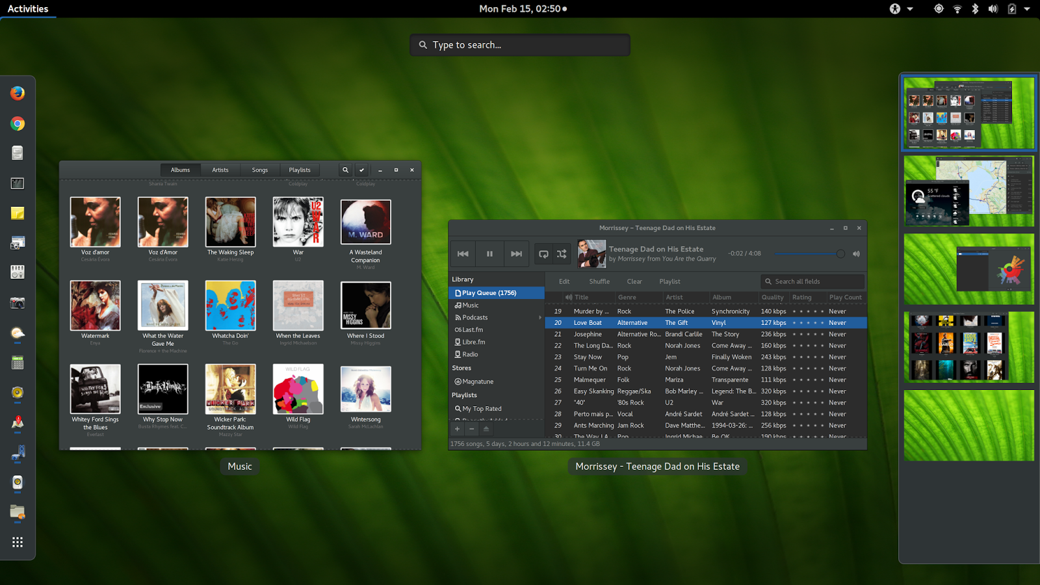Toggle shuffle mode icon in Rhythmbox

click(562, 253)
